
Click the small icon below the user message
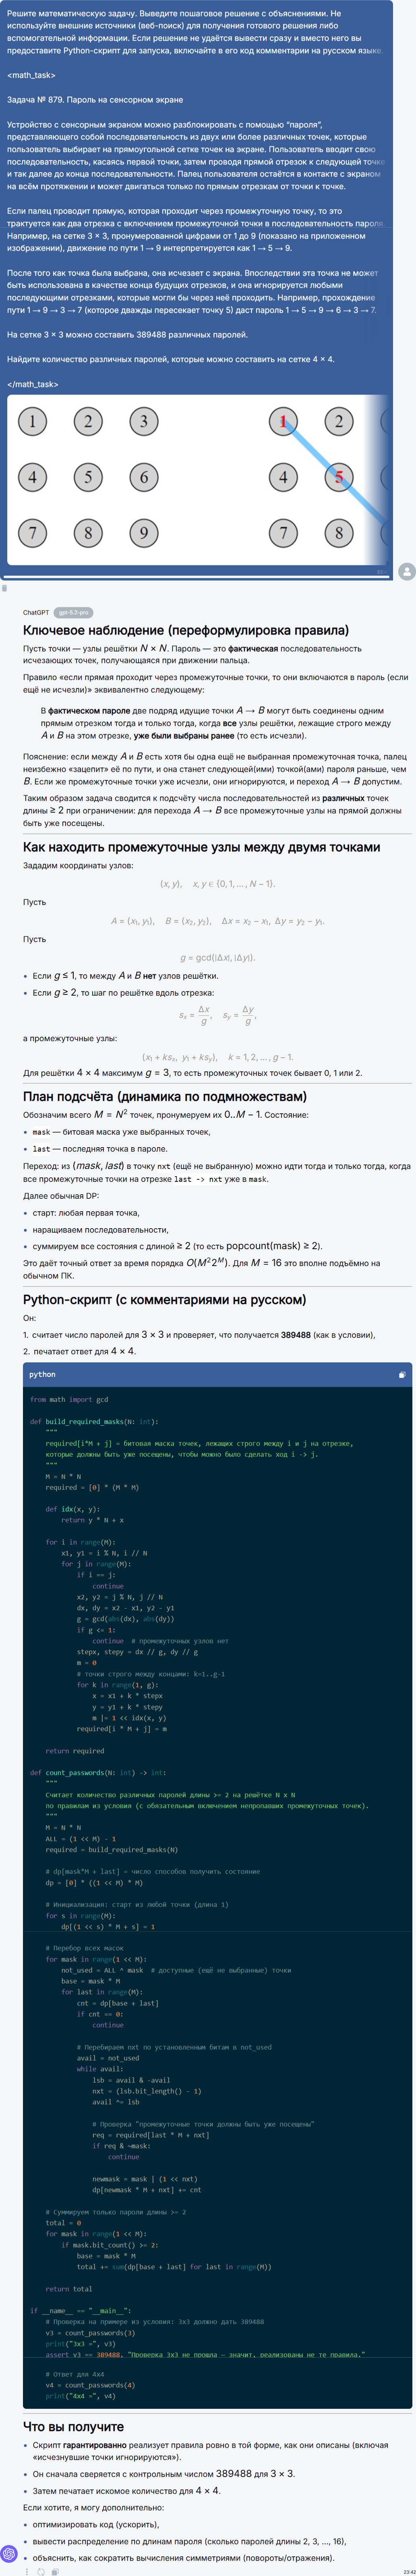4,588
